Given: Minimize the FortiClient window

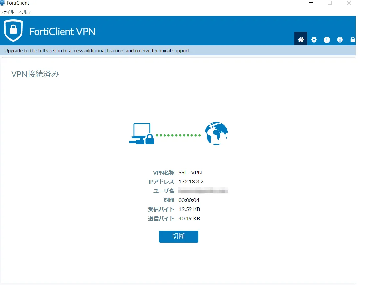Looking at the screenshot, I should click(x=311, y=3).
